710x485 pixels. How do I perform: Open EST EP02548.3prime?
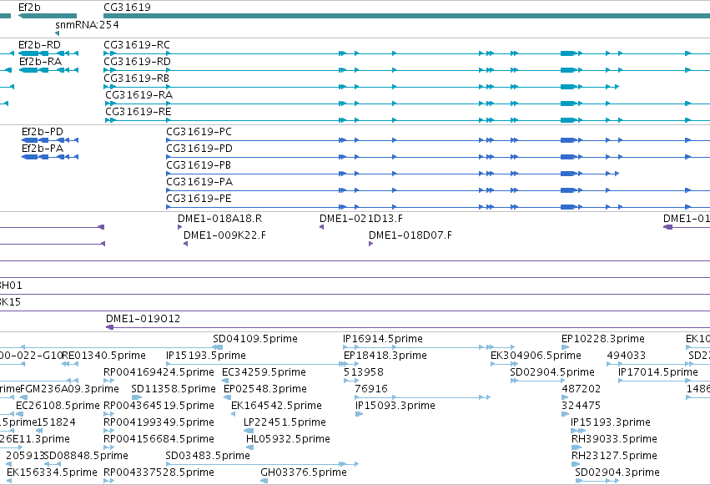coord(265,389)
